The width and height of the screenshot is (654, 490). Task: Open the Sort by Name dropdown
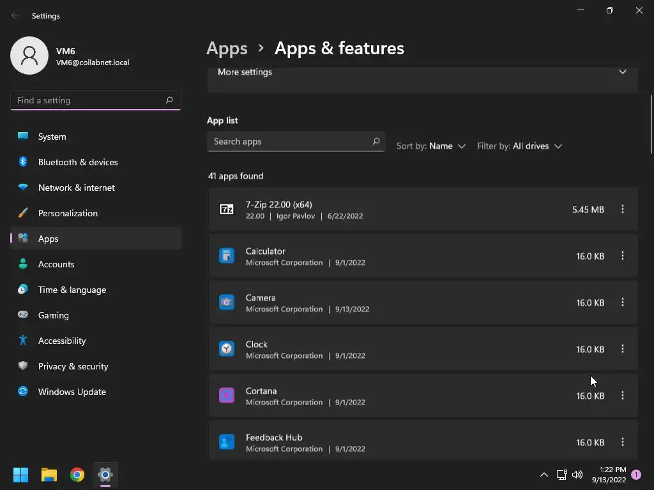point(431,146)
